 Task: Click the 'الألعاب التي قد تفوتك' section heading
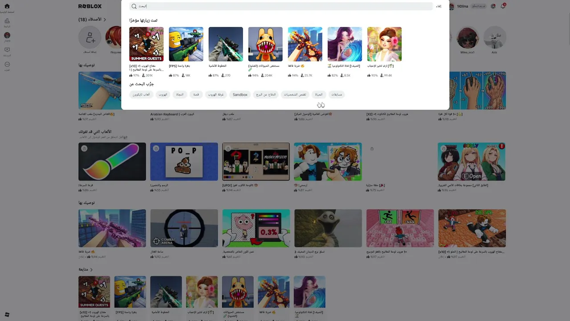[95, 132]
